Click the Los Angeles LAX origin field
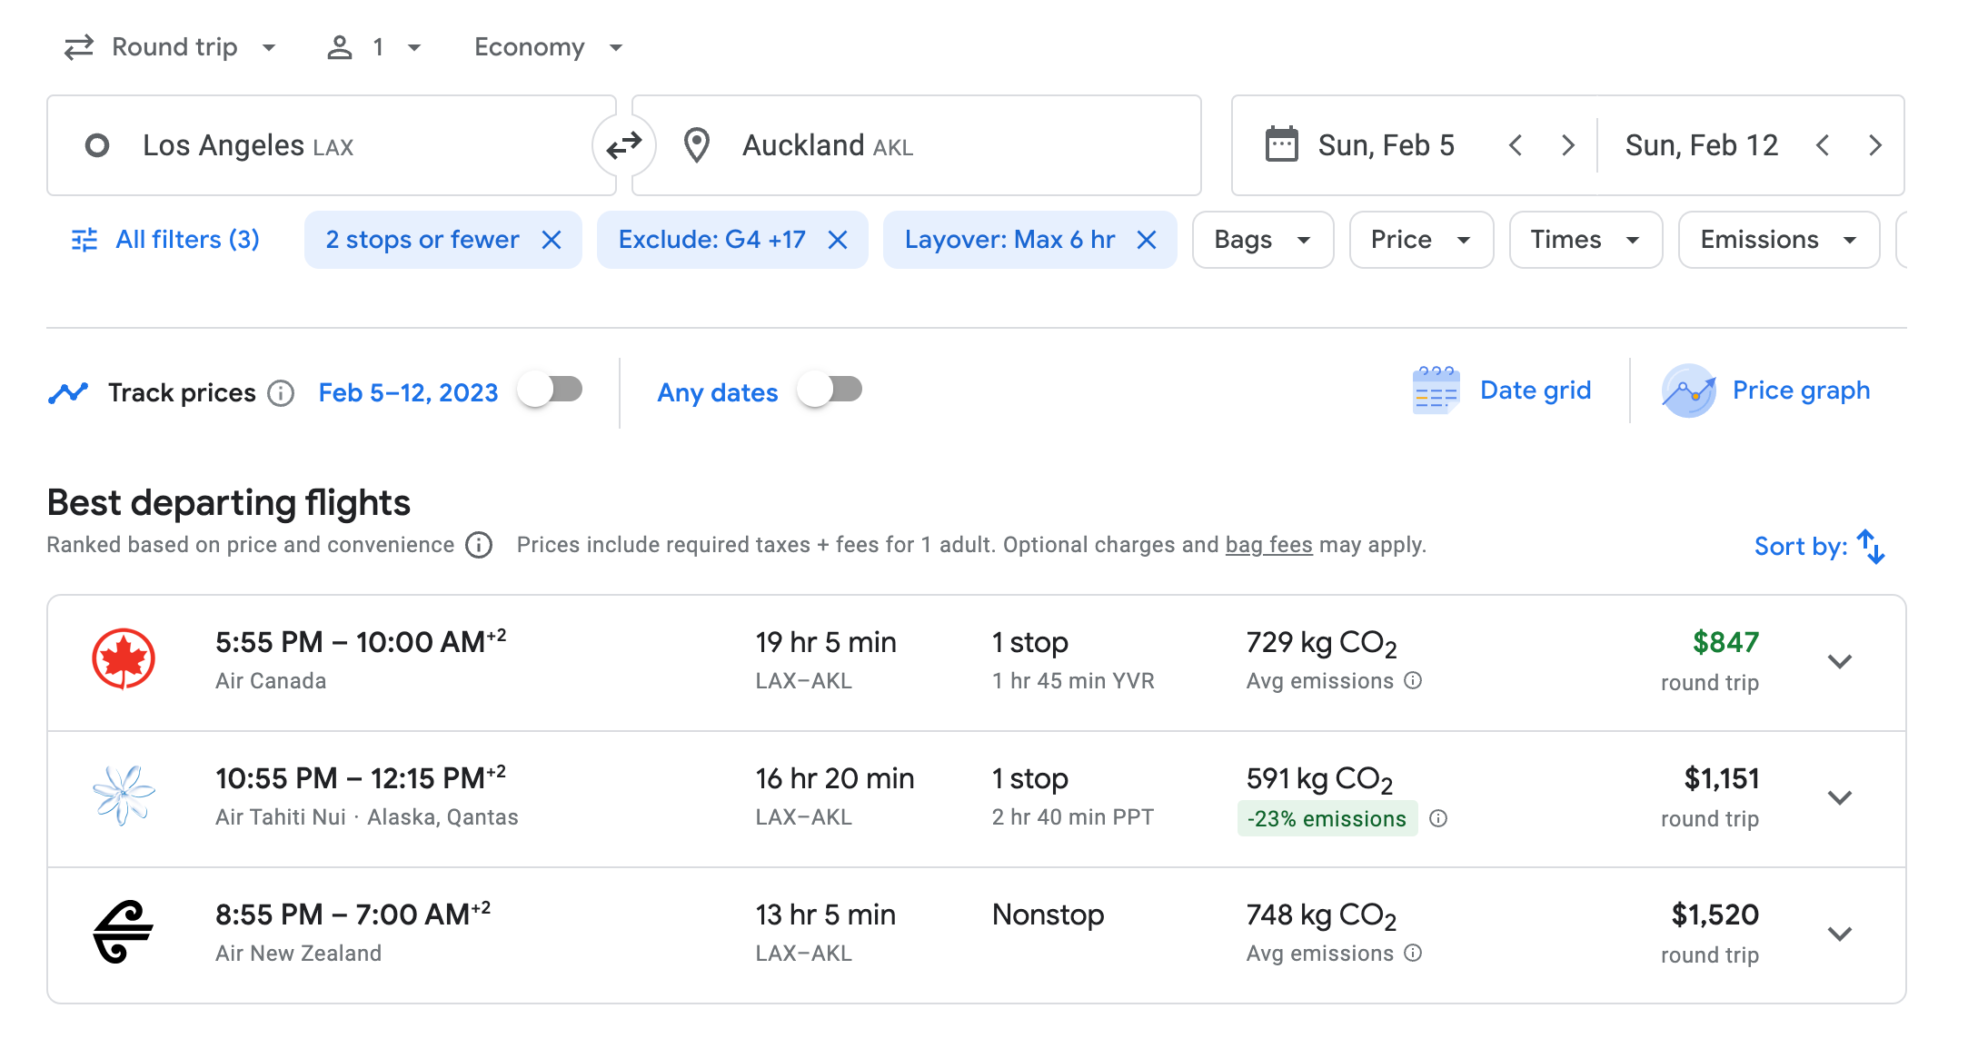The width and height of the screenshot is (1988, 1048). coord(332,145)
